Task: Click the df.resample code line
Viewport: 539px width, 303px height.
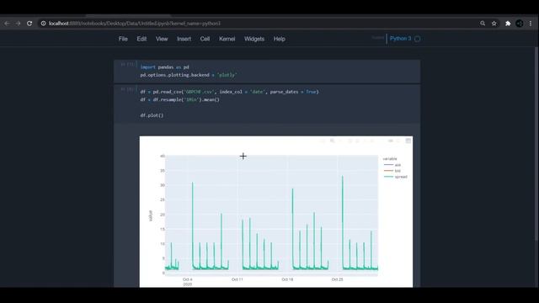Action: click(x=179, y=99)
